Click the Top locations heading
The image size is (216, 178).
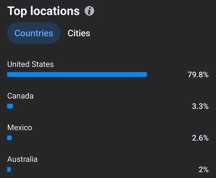pos(43,11)
